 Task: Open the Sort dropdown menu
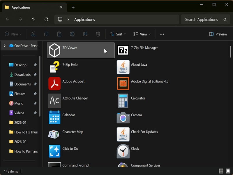point(118,34)
